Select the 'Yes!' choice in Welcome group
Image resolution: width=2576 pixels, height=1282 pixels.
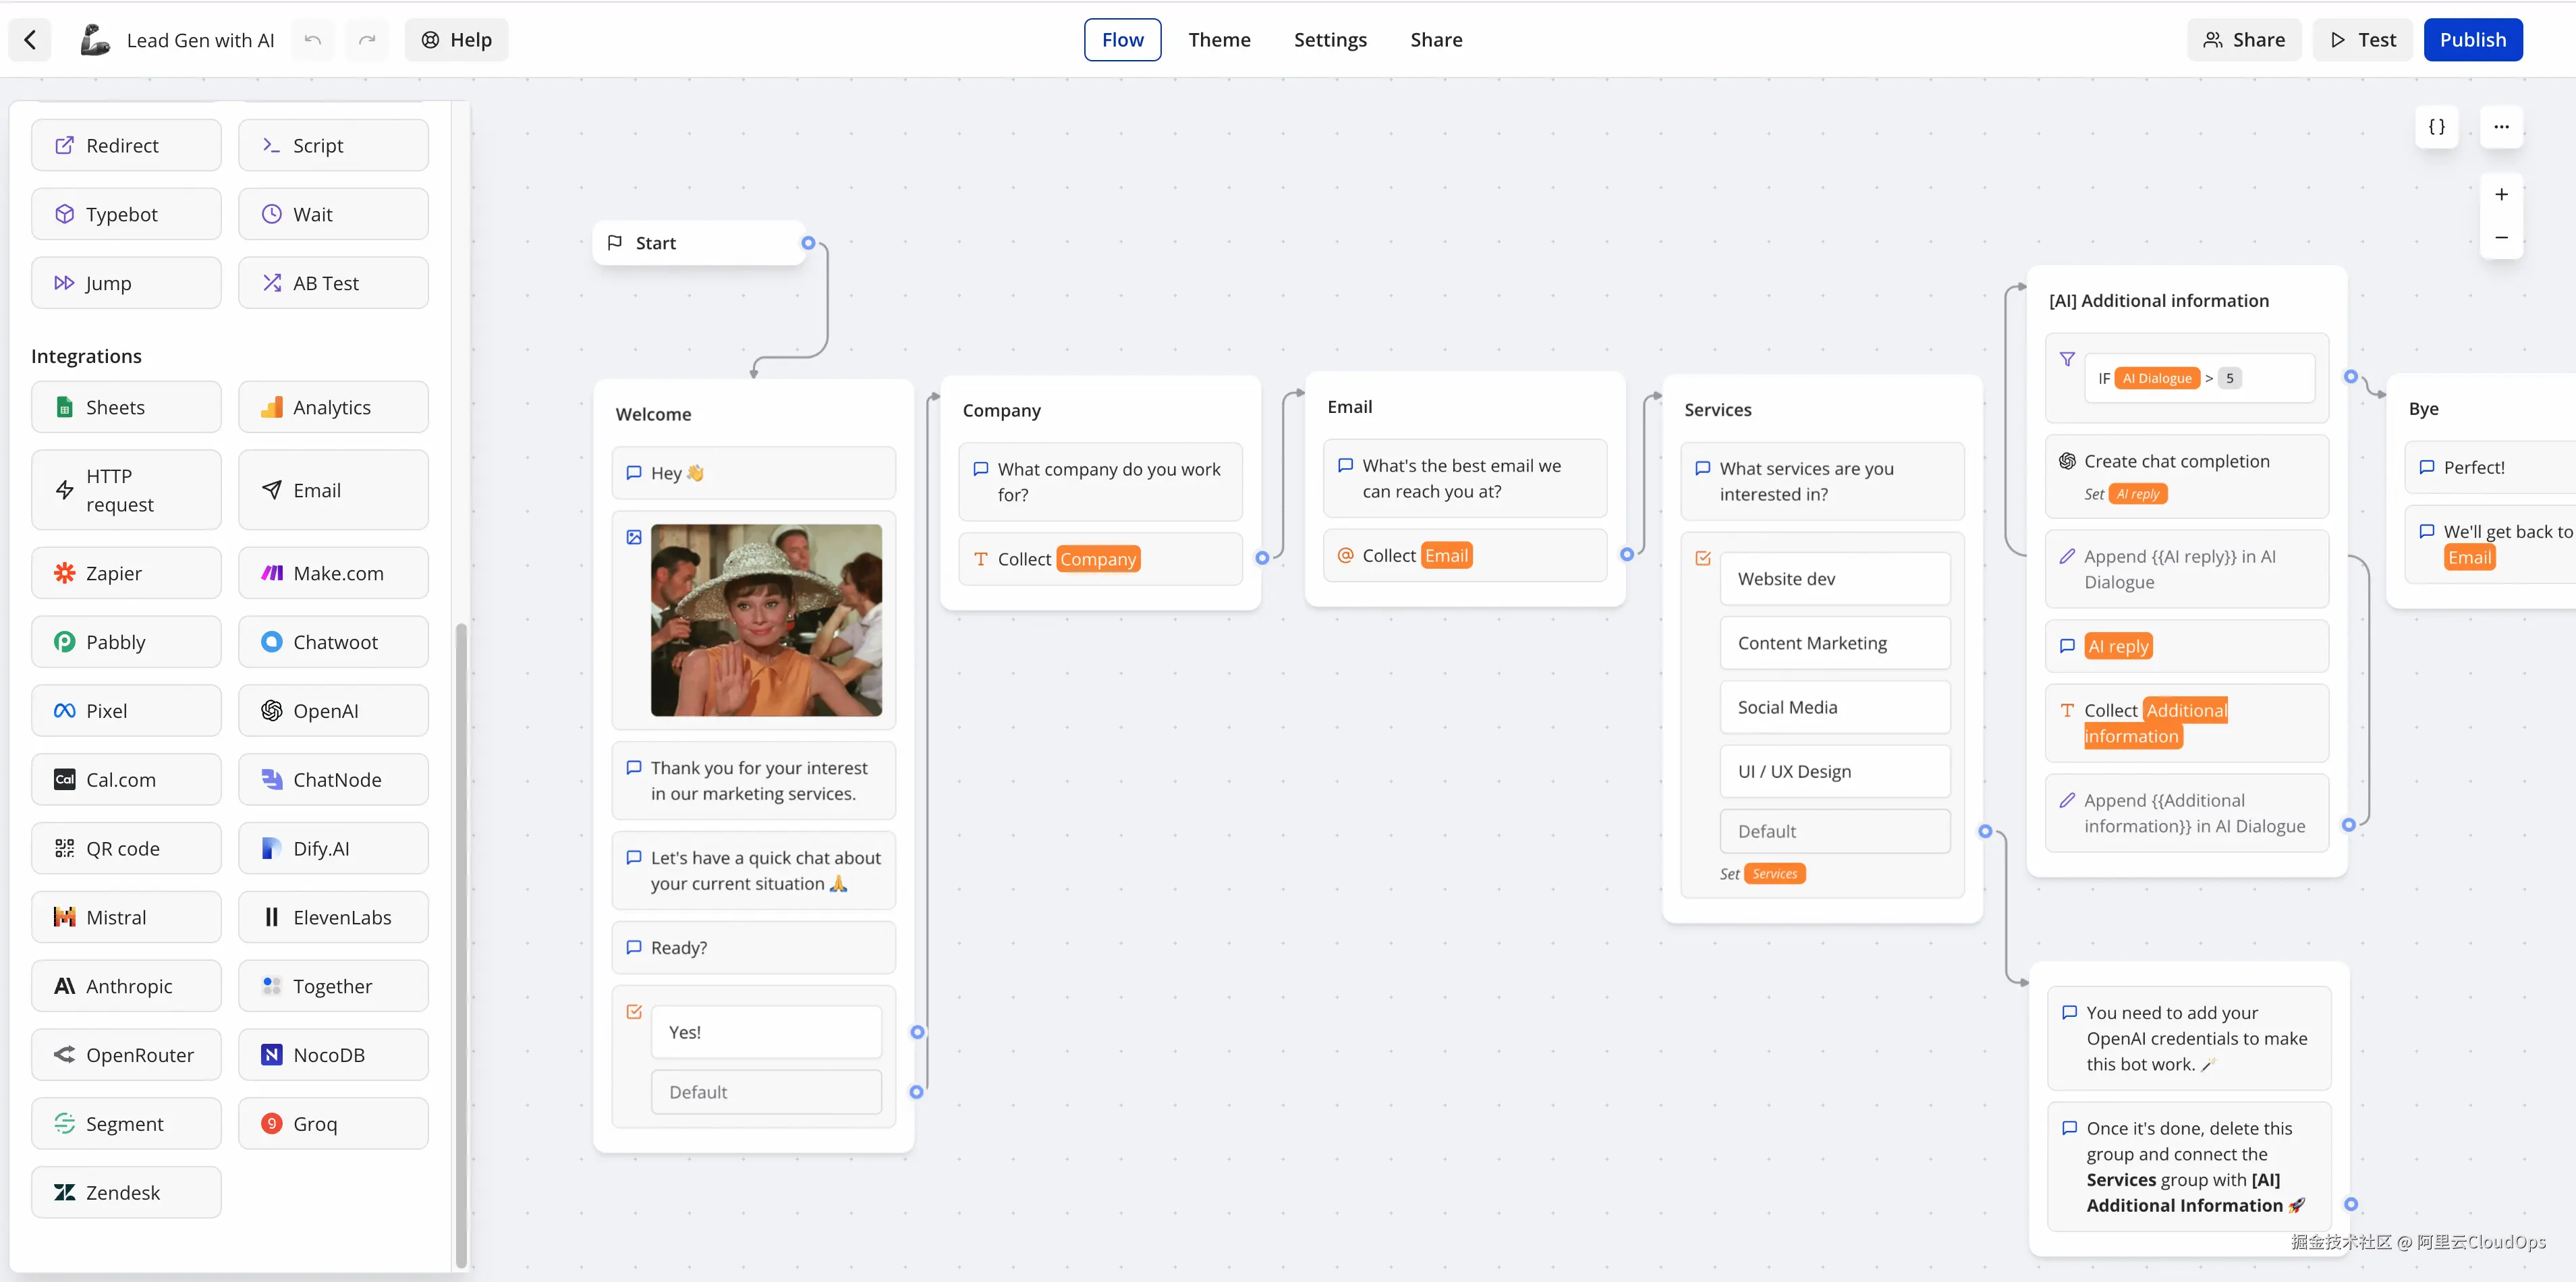coord(766,1032)
